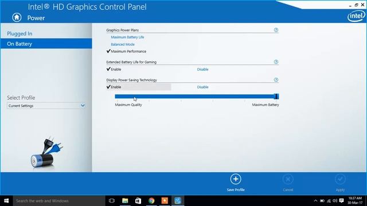Restore down the Intel Graphics window
This screenshot has width=367, height=206.
[x=356, y=5]
